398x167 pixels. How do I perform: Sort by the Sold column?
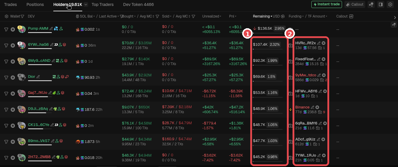click(167, 16)
